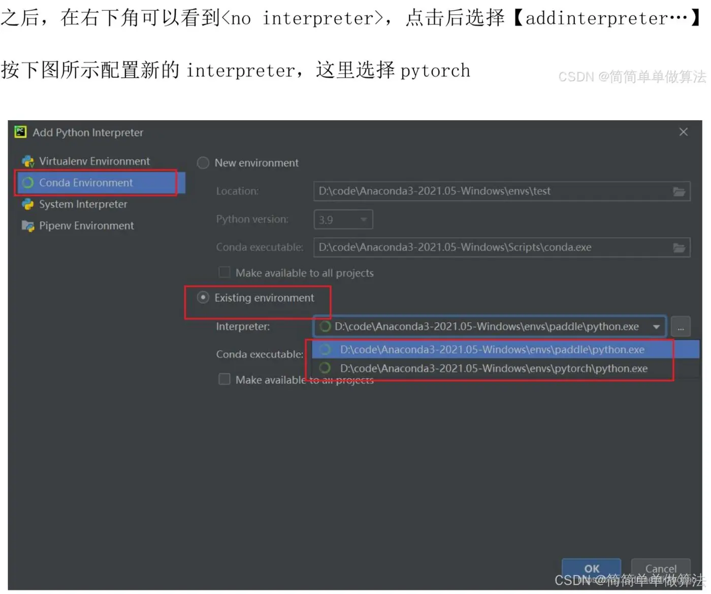The image size is (711, 594).
Task: Click the OK button
Action: click(592, 569)
